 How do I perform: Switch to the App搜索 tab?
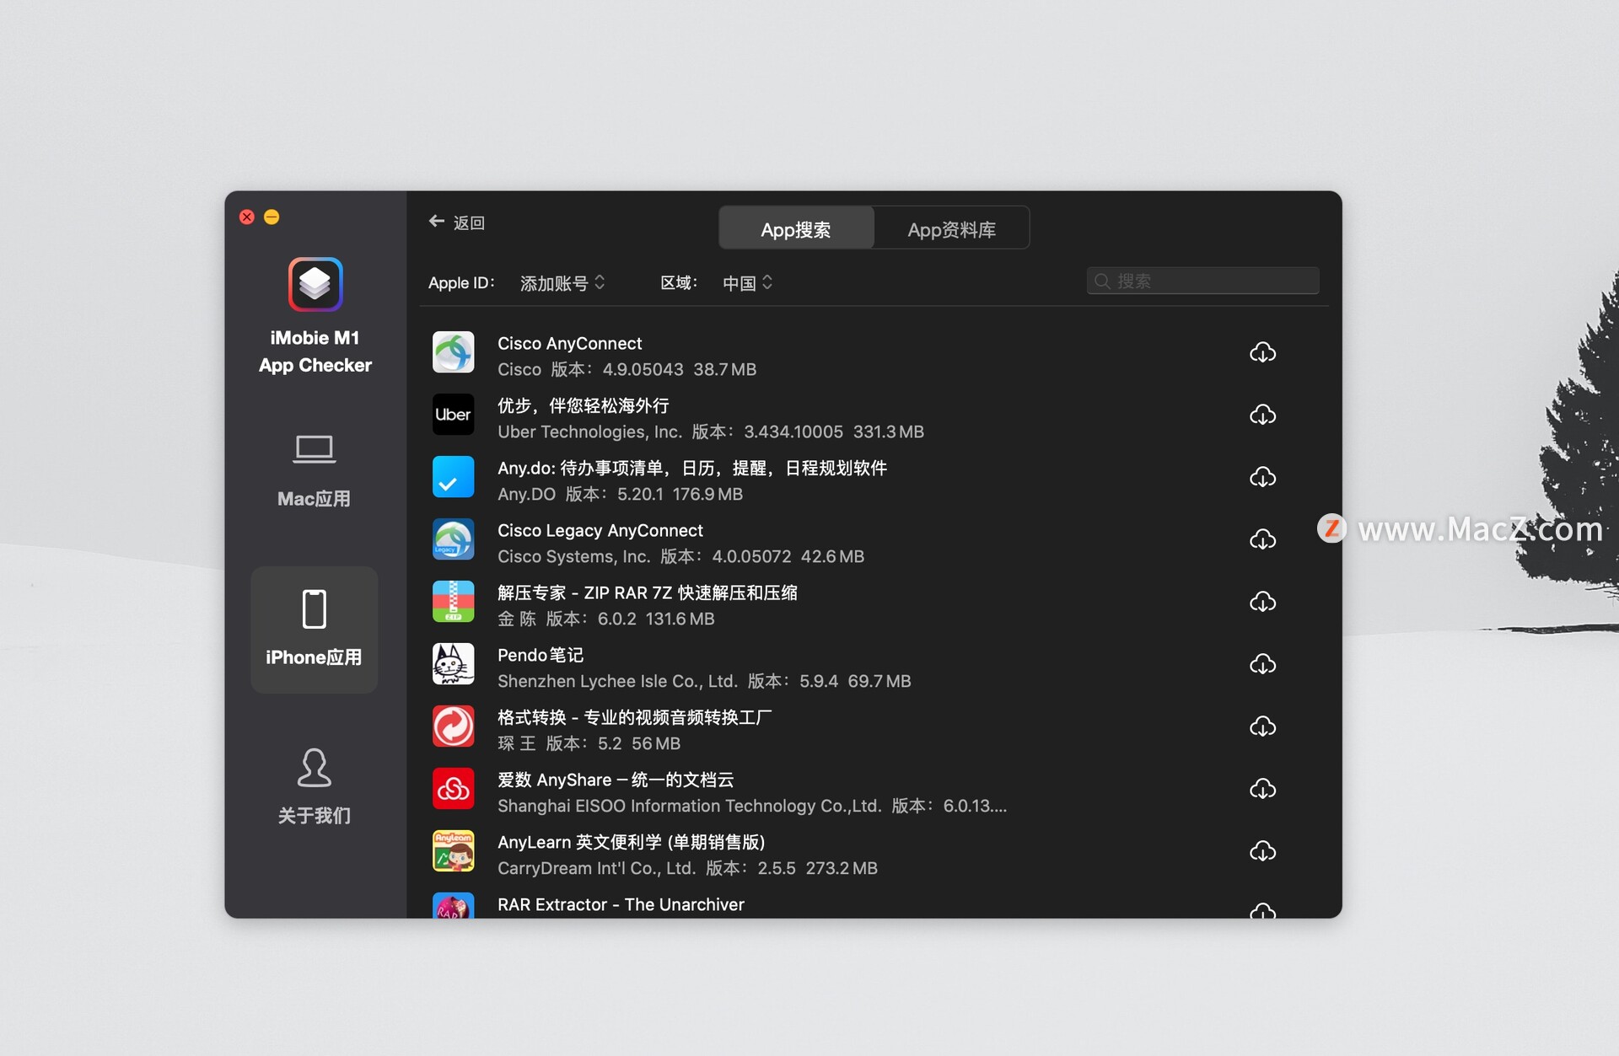click(796, 228)
